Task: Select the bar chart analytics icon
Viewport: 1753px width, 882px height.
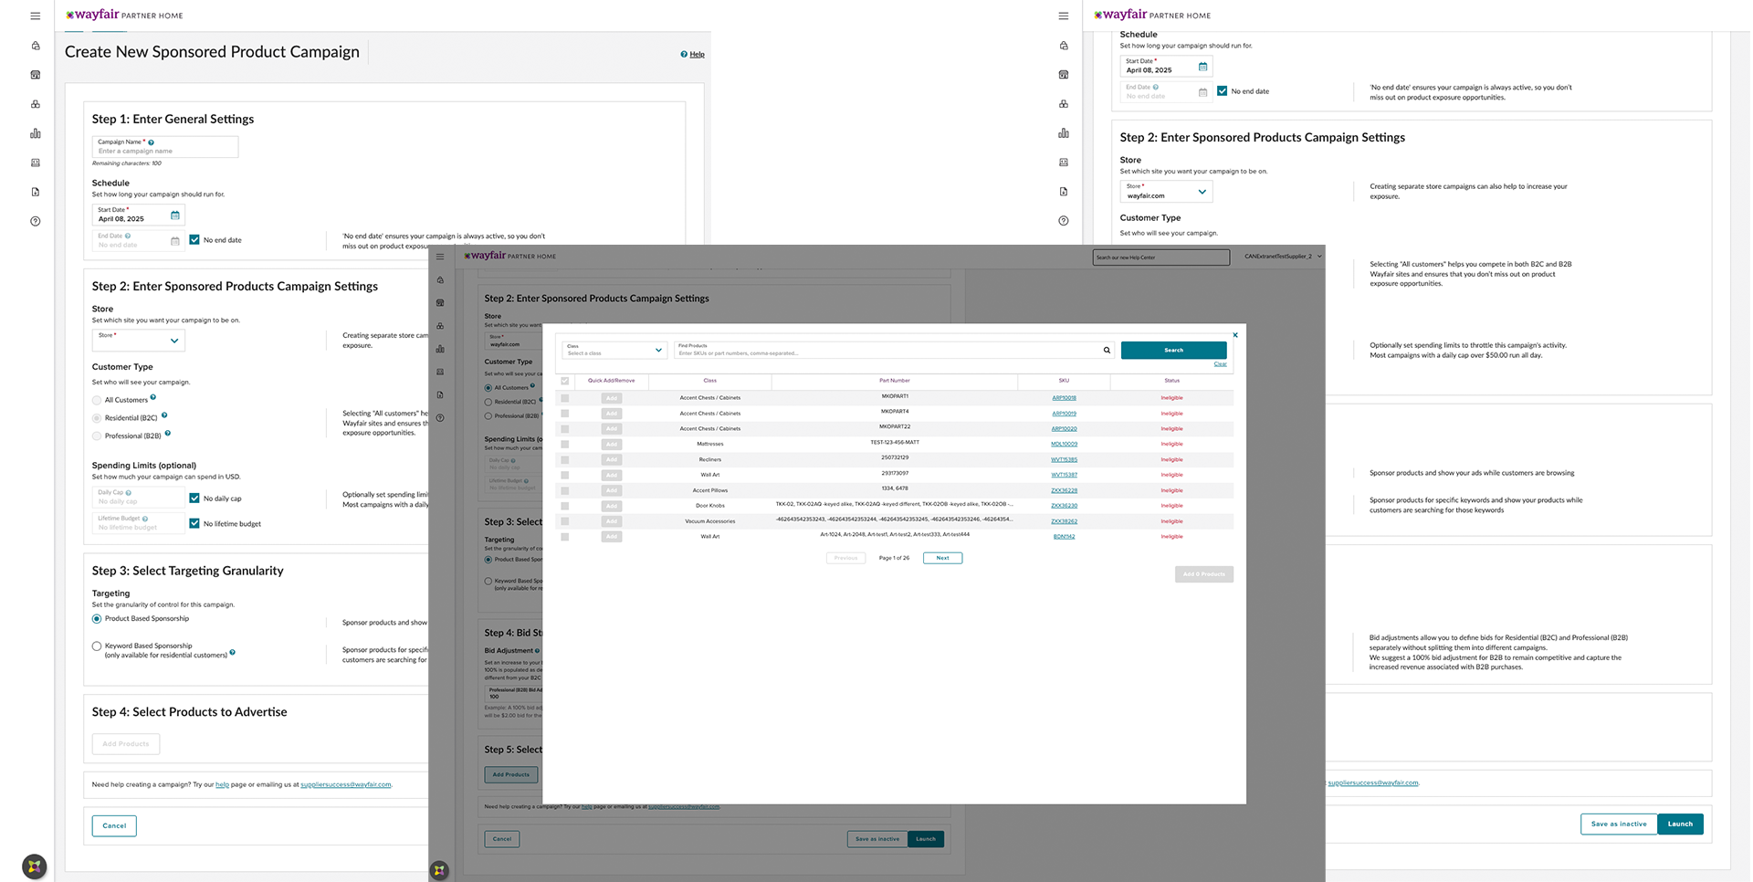Action: (x=35, y=132)
